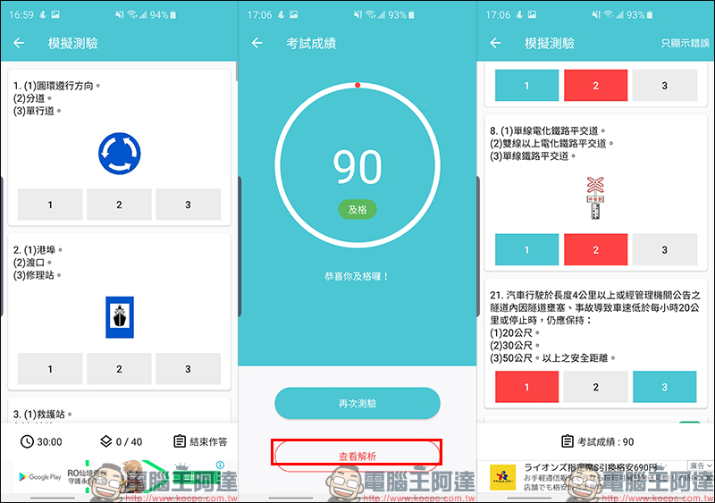Click gray answer 2 under question 21
715x503 pixels.
pyautogui.click(x=595, y=387)
